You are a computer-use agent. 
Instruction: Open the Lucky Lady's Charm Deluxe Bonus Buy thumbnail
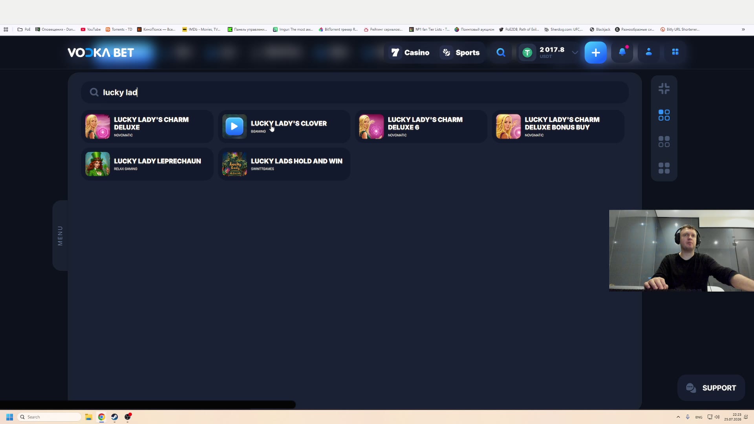508,126
